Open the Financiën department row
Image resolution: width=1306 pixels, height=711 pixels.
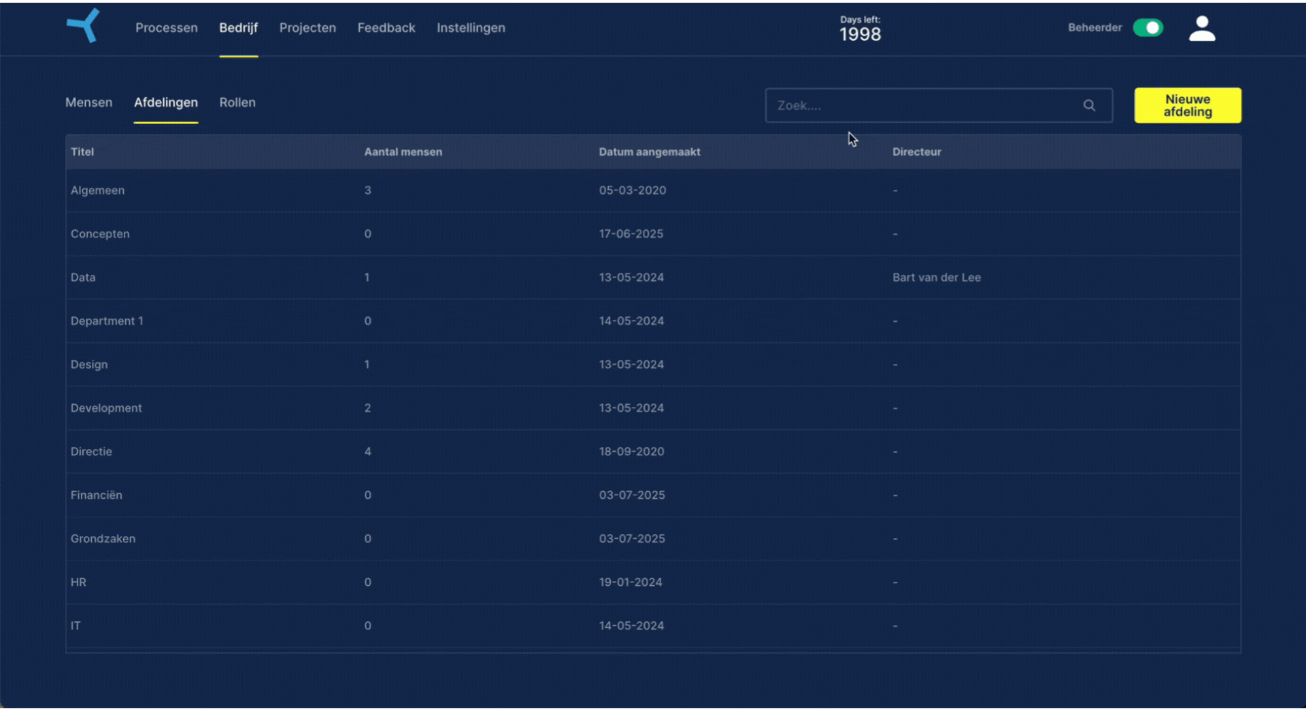653,495
